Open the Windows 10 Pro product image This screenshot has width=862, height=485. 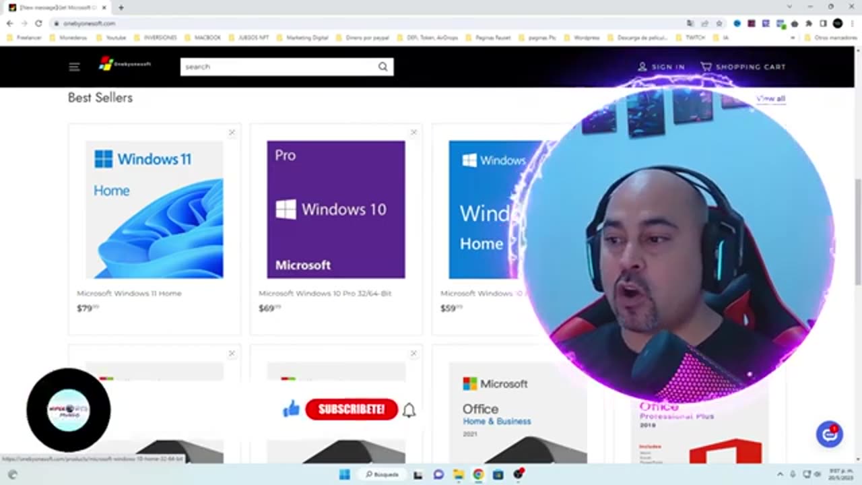(336, 209)
